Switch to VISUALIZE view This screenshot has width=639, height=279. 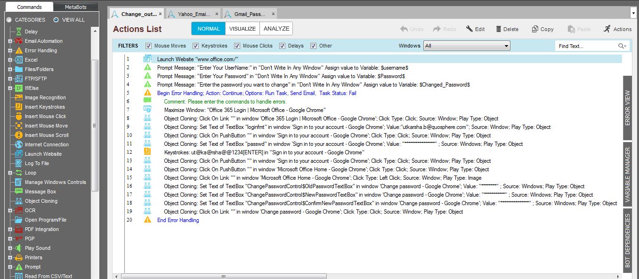click(243, 29)
